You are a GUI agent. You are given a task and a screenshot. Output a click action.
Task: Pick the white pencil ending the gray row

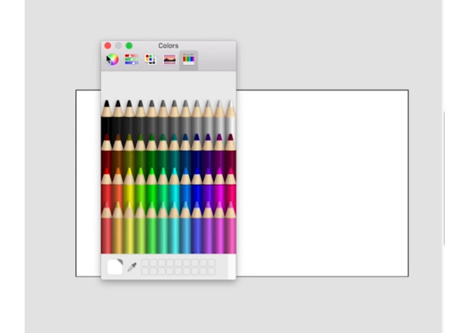pyautogui.click(x=230, y=120)
